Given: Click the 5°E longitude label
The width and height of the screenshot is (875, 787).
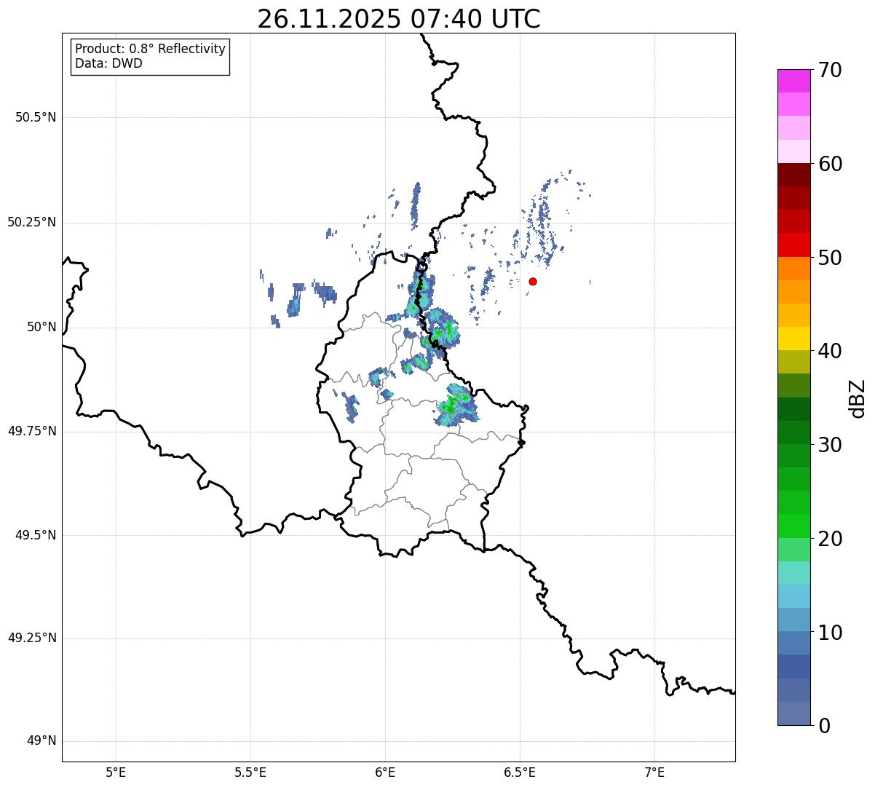Looking at the screenshot, I should [116, 772].
